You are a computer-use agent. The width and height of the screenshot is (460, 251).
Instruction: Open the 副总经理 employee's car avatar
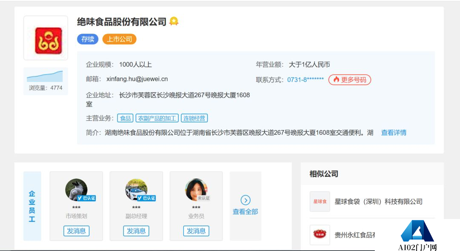tap(136, 190)
